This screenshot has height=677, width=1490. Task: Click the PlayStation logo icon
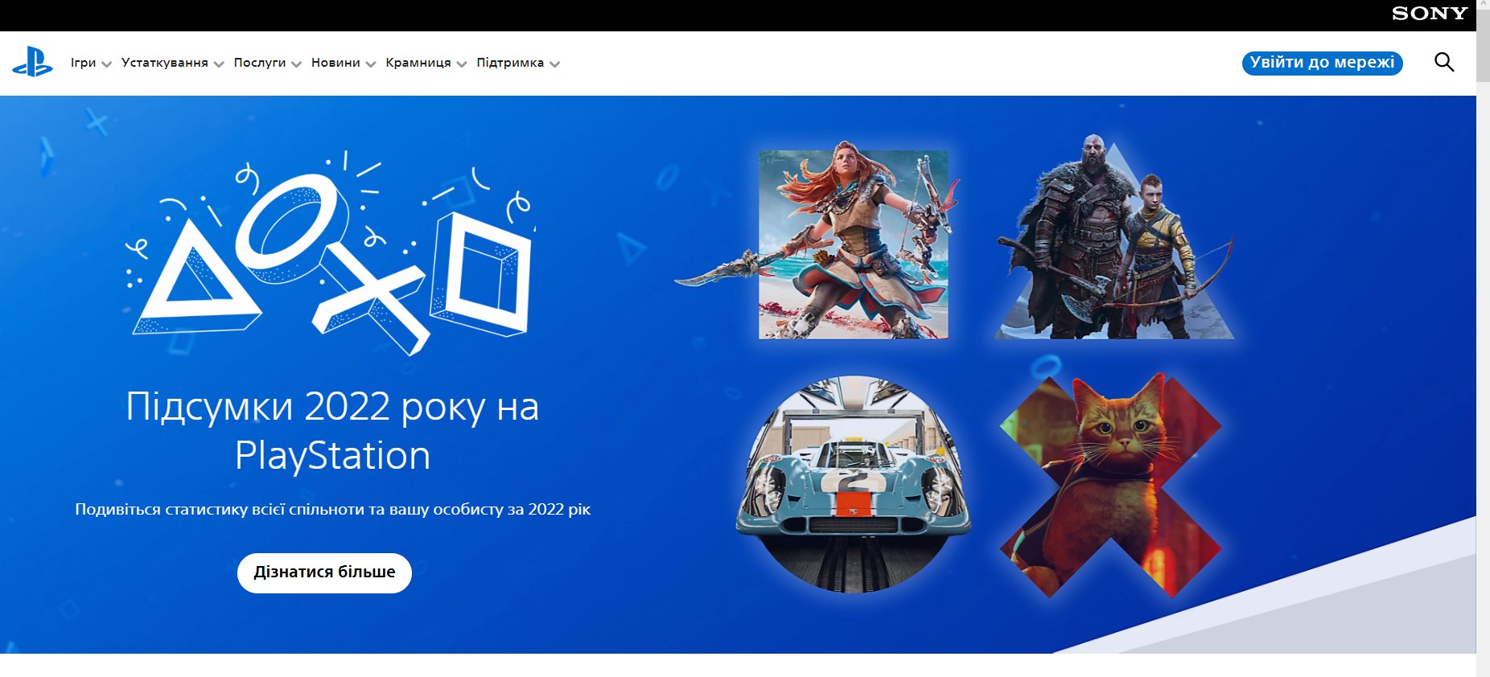(33, 62)
